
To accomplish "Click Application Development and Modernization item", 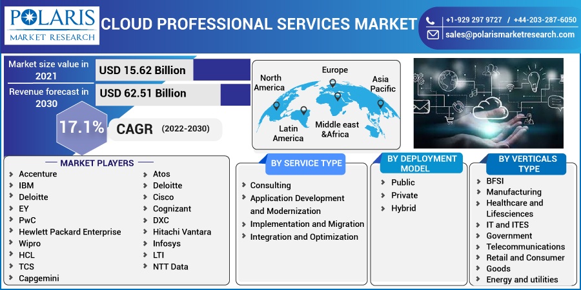I will click(297, 204).
